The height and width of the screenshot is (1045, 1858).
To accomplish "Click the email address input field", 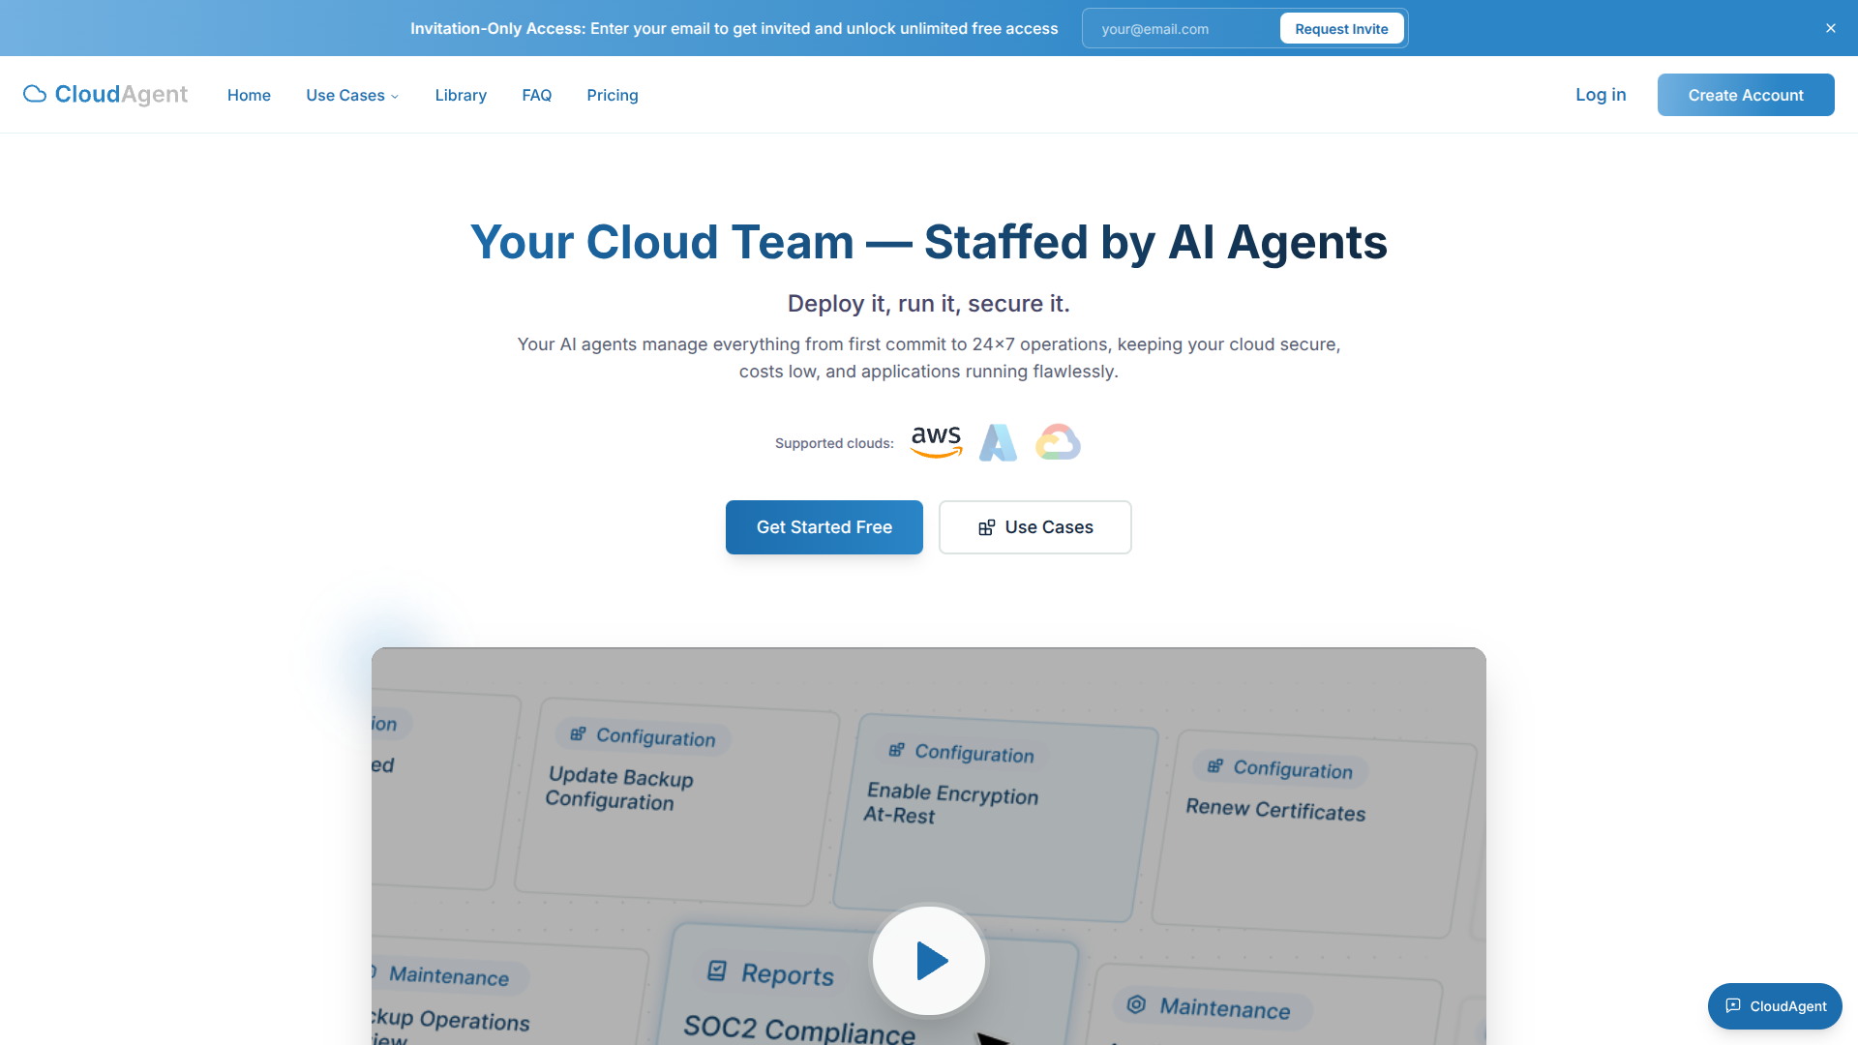I will pos(1176,28).
